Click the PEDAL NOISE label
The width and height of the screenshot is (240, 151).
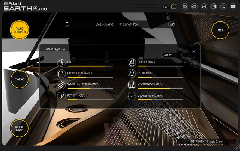[x=145, y=73]
